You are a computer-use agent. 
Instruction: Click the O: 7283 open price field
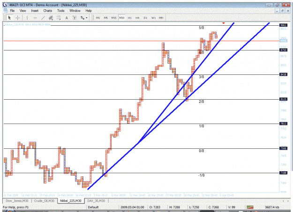point(154,207)
